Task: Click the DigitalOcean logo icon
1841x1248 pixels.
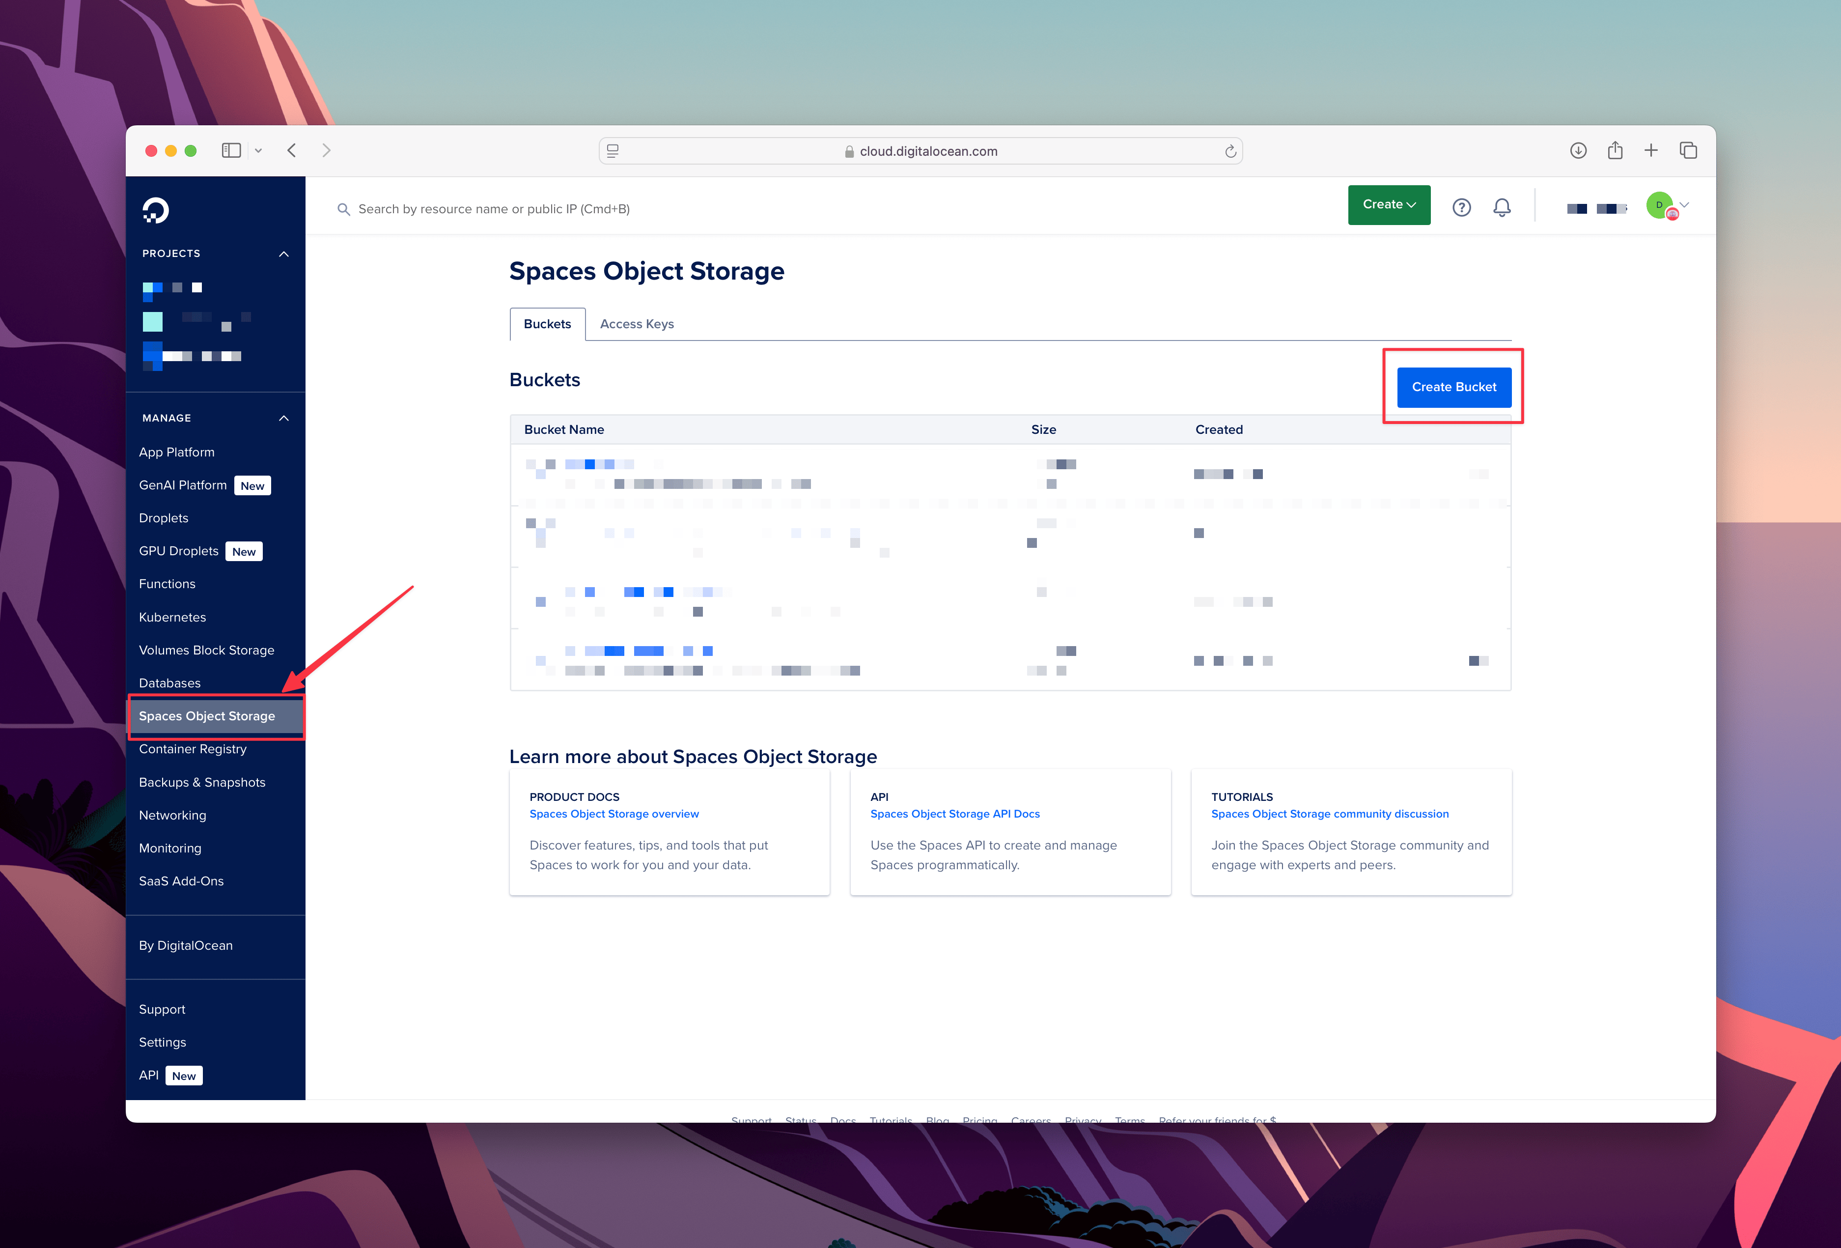Action: click(155, 211)
